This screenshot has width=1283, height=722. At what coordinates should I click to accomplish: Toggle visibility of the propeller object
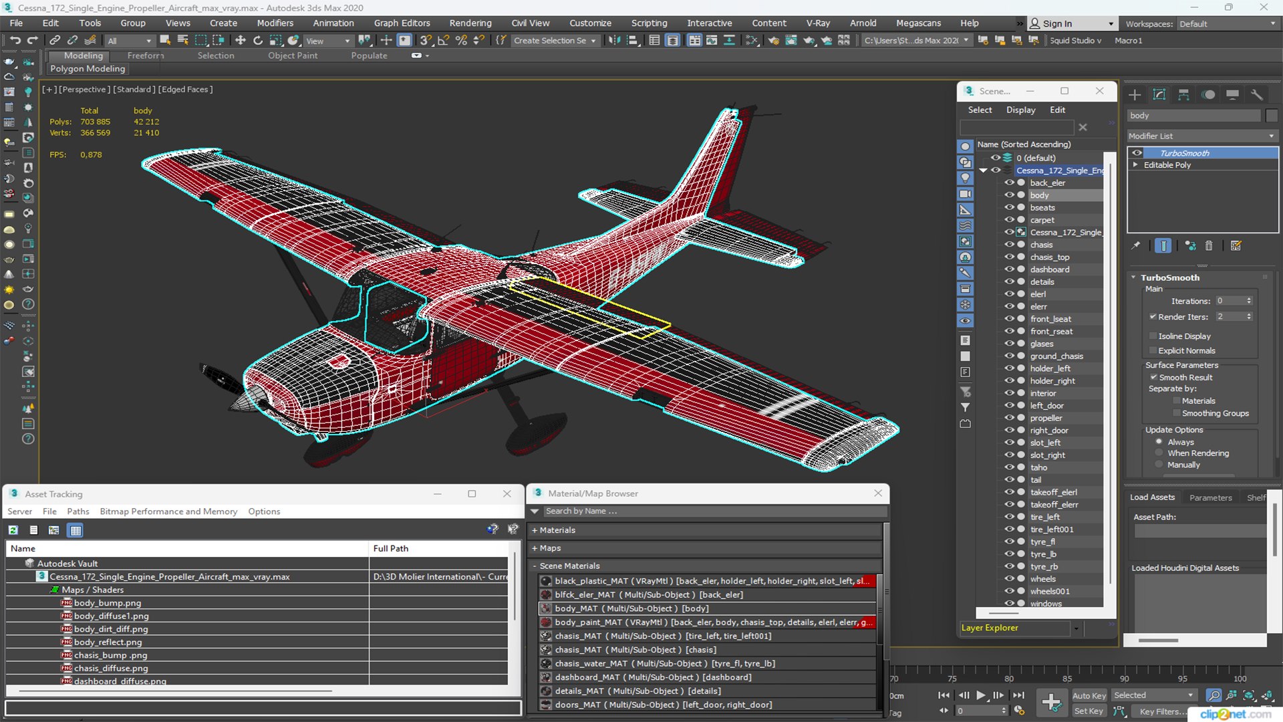[x=1009, y=418]
